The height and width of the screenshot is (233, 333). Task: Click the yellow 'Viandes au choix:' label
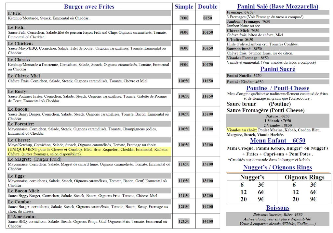[x=242, y=130]
